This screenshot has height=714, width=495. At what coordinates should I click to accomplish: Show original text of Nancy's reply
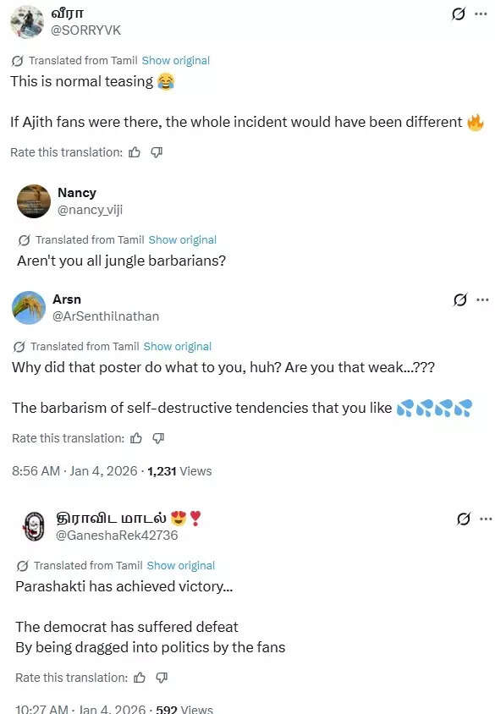pyautogui.click(x=183, y=239)
